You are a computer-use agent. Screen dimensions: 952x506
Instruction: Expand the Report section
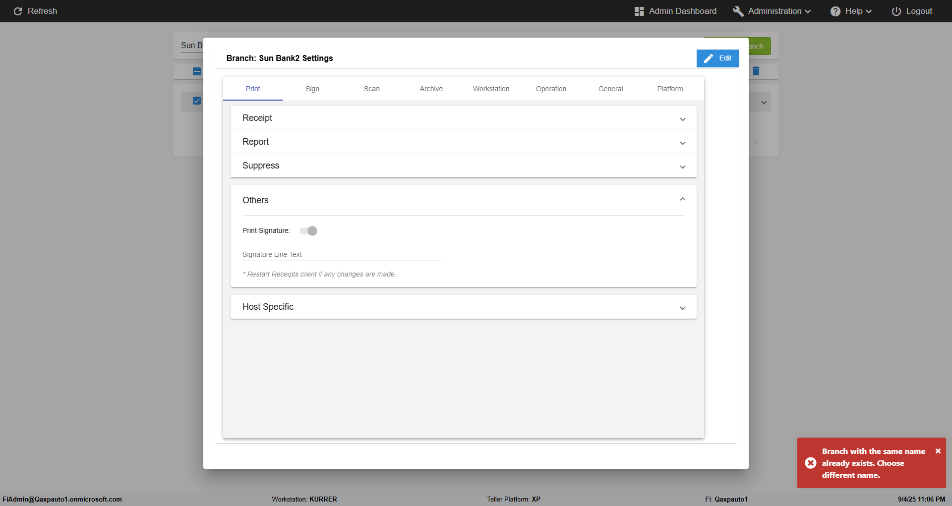[682, 143]
